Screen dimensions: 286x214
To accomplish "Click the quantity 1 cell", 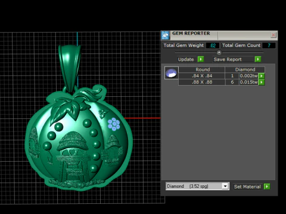I will [x=232, y=76].
